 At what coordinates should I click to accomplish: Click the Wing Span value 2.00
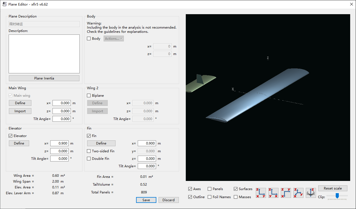(56, 181)
